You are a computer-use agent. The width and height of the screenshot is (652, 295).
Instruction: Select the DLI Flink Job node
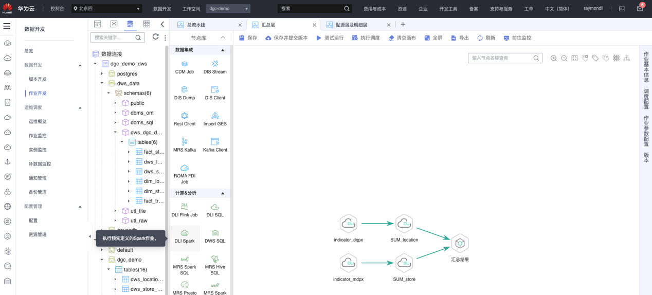click(x=185, y=210)
